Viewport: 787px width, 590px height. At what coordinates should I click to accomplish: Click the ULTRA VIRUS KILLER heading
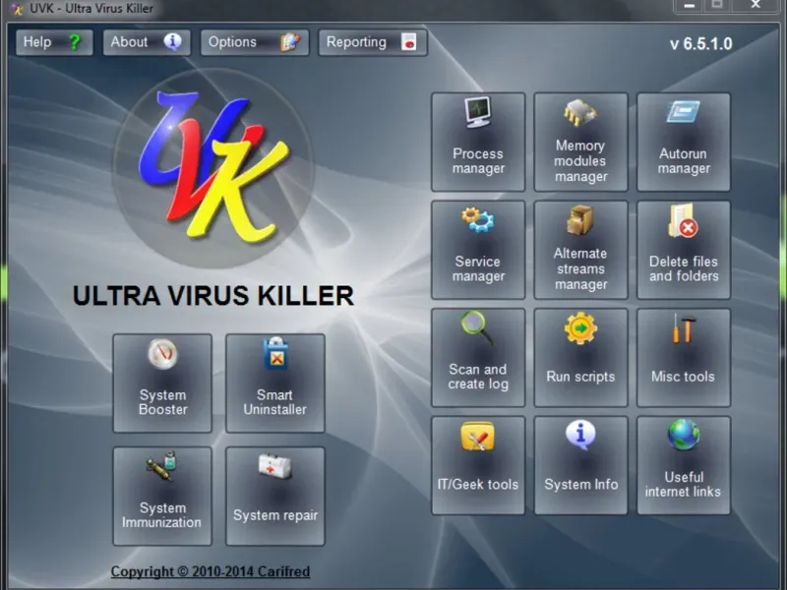tap(213, 296)
